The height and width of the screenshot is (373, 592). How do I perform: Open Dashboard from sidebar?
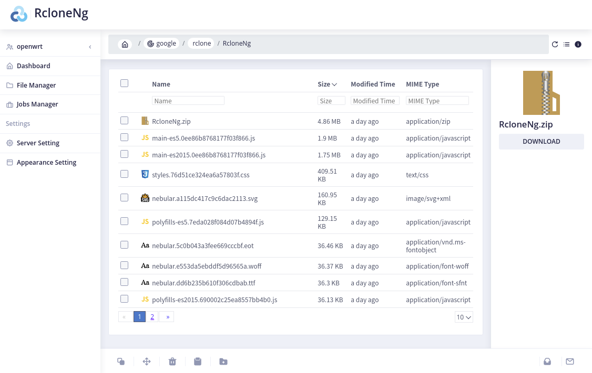click(50, 66)
